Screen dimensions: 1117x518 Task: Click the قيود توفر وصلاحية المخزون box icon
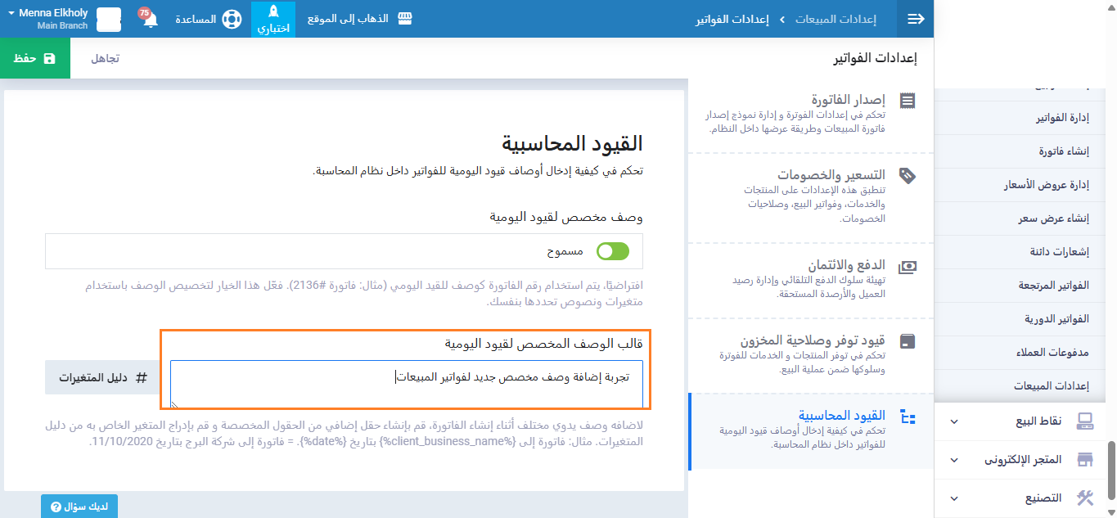[908, 340]
